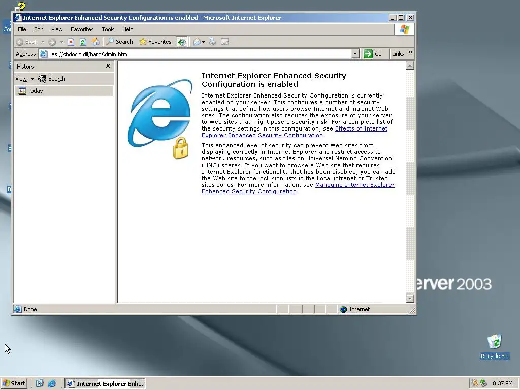Open the Back history dropdown arrow
The height and width of the screenshot is (390, 520).
click(43, 42)
